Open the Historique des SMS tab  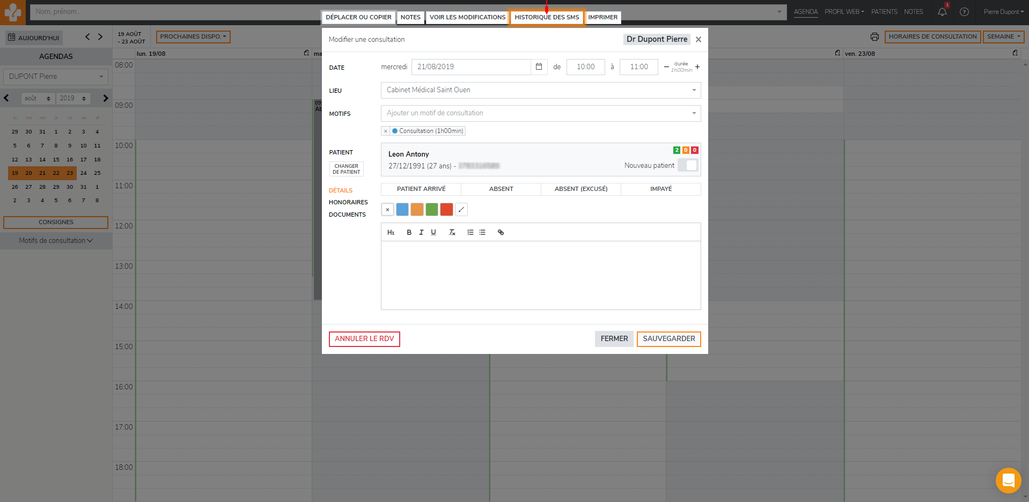click(x=547, y=17)
